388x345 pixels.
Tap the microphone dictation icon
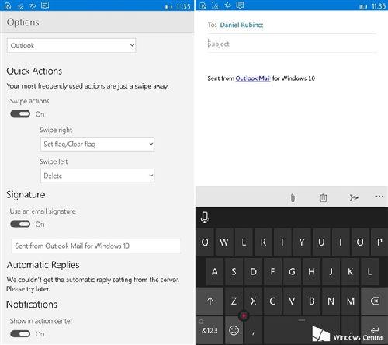pyautogui.click(x=205, y=218)
